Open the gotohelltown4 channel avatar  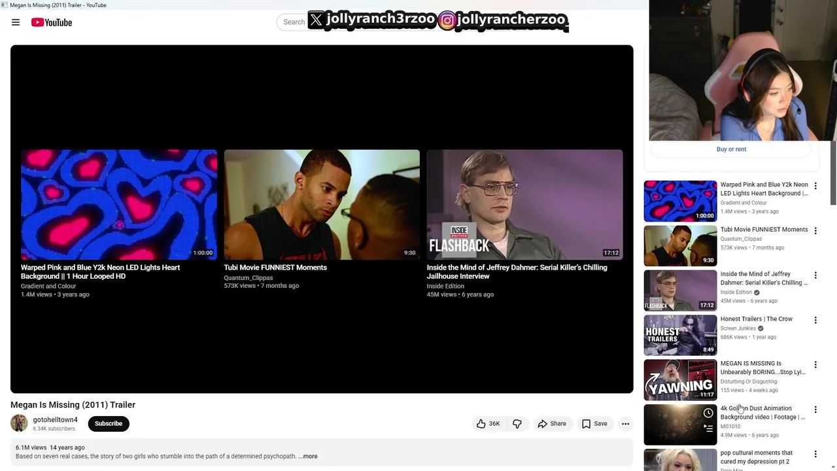point(19,423)
